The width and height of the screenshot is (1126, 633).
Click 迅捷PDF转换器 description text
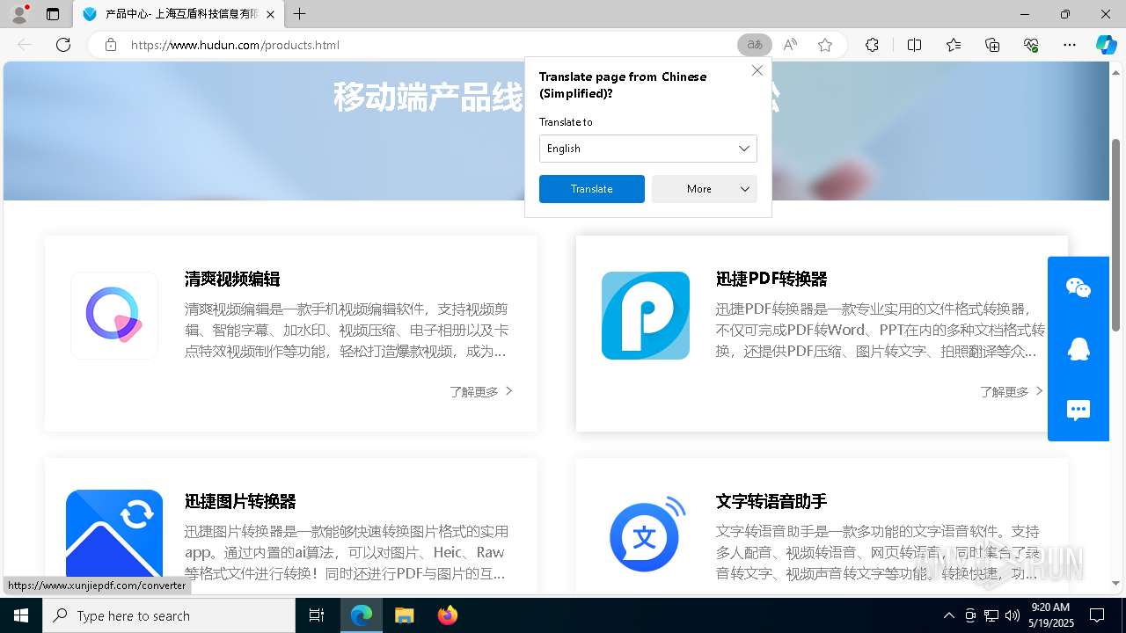[881, 331]
